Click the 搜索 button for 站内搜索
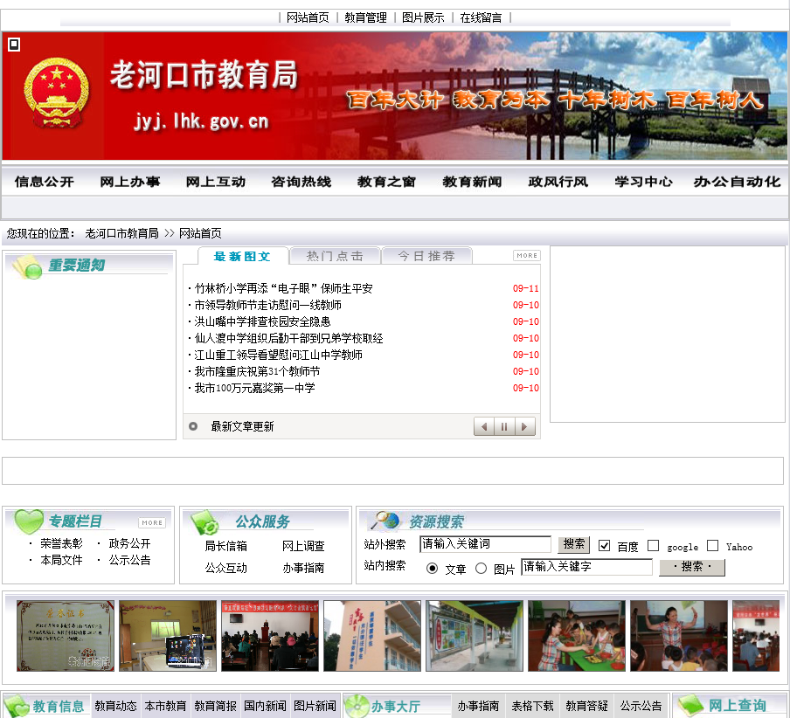Screen dimensions: 790x718 click(x=692, y=567)
